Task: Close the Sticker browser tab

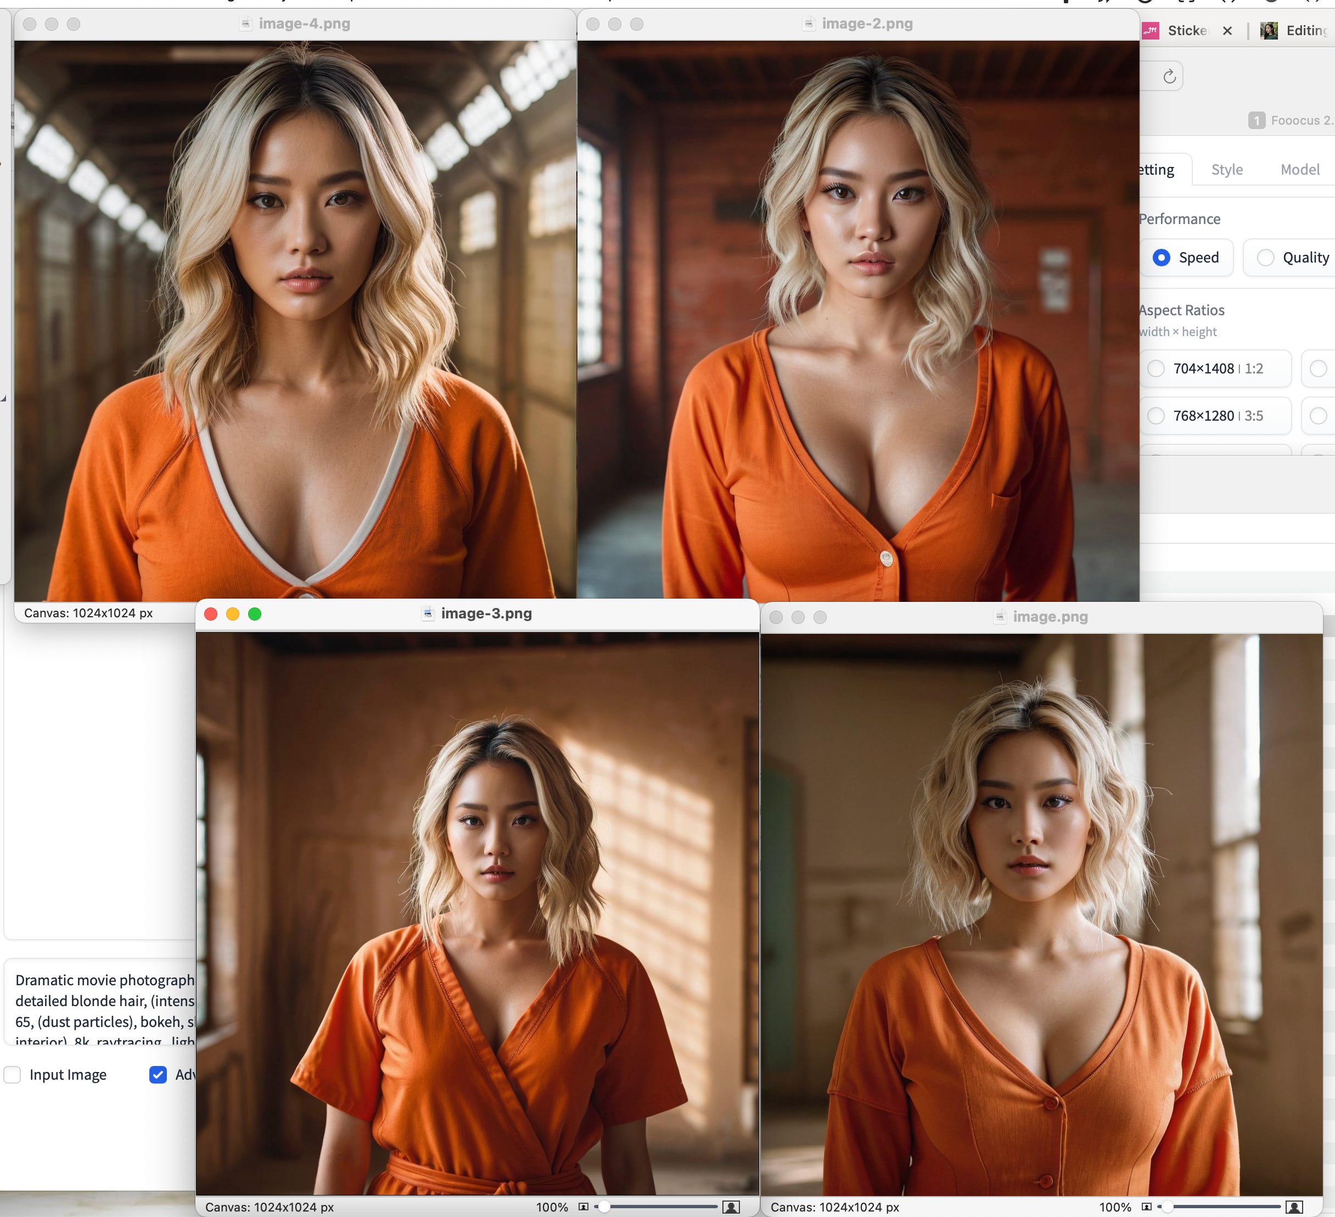Action: tap(1227, 30)
